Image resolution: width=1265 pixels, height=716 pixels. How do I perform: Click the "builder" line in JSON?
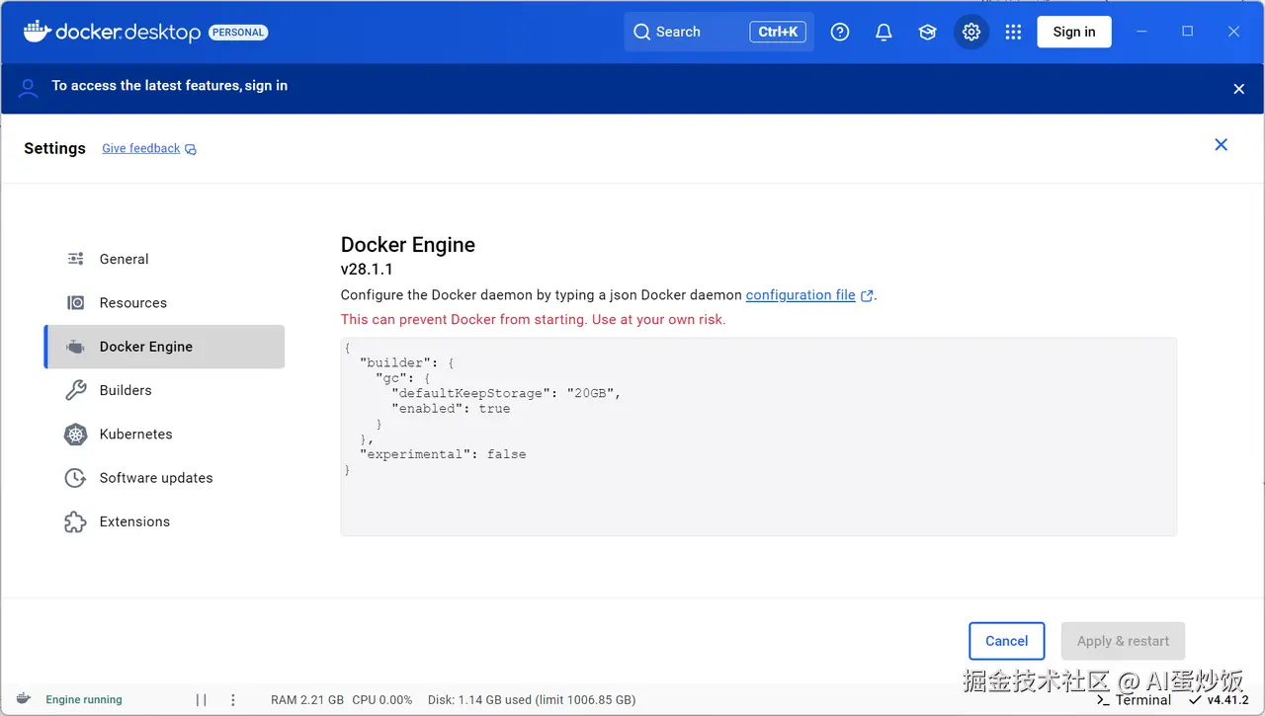[407, 362]
